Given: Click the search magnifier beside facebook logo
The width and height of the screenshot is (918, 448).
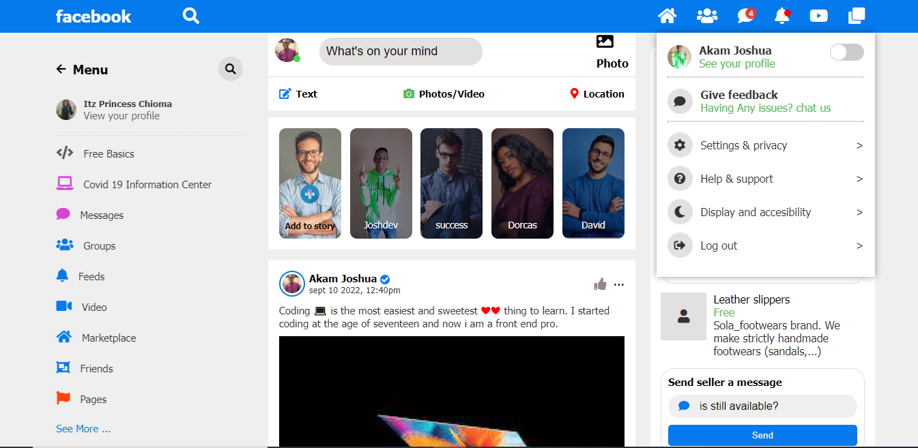Looking at the screenshot, I should [191, 16].
